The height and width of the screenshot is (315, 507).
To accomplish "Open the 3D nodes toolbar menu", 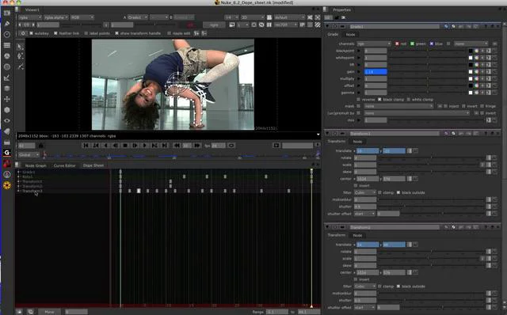I will (x=7, y=110).
